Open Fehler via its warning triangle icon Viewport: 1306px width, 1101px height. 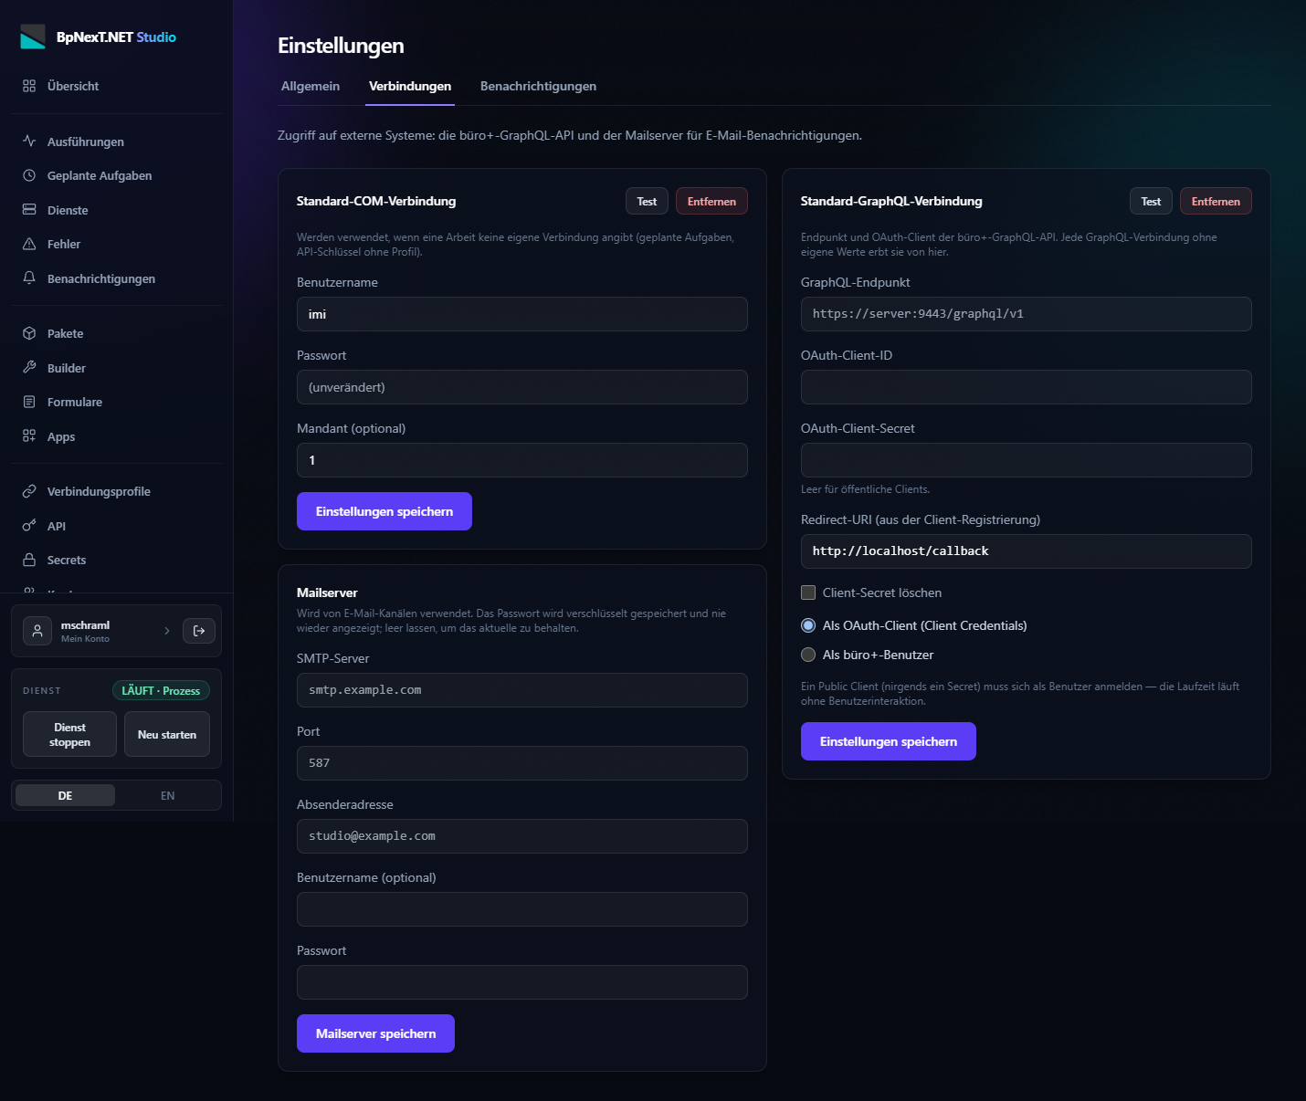click(29, 244)
